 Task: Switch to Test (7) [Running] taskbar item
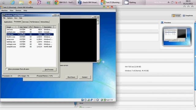(x=111, y=2)
